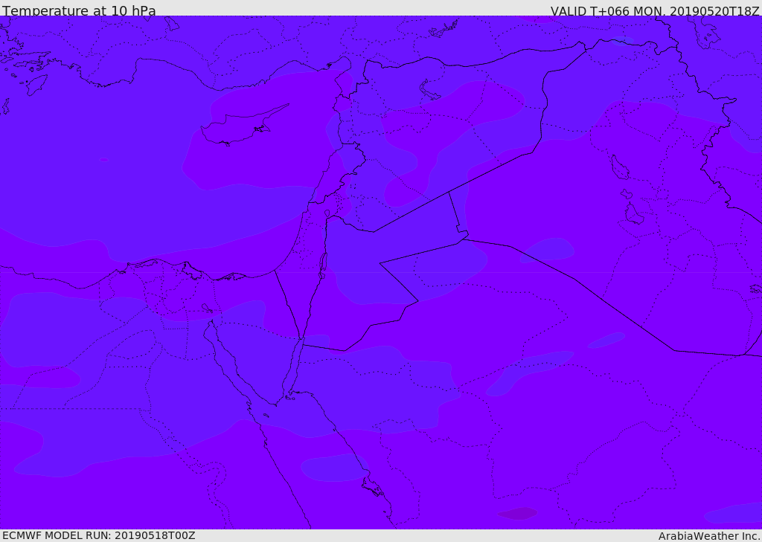Click the 'ArabiaWeather Inc.' credit text
The width and height of the screenshot is (762, 542).
(x=708, y=536)
